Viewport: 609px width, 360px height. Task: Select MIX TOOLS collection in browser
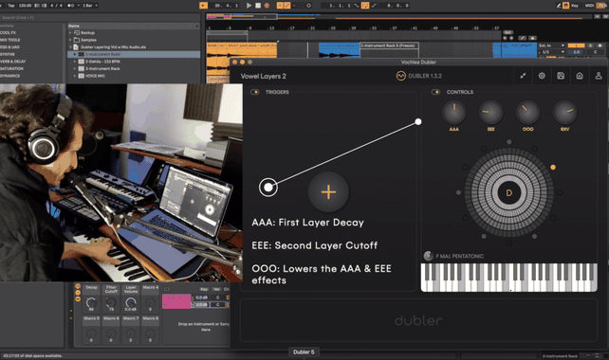(x=10, y=40)
